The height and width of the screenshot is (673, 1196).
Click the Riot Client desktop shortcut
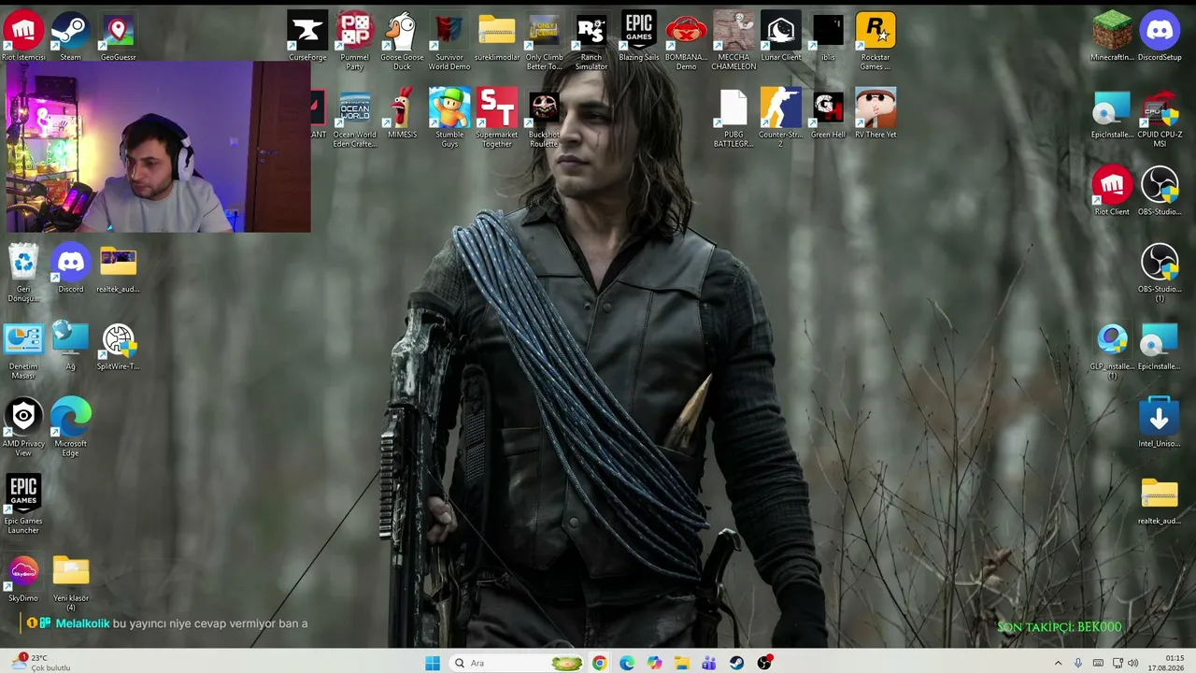[x=1112, y=191]
